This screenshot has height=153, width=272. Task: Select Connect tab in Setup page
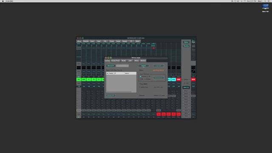click(x=108, y=61)
